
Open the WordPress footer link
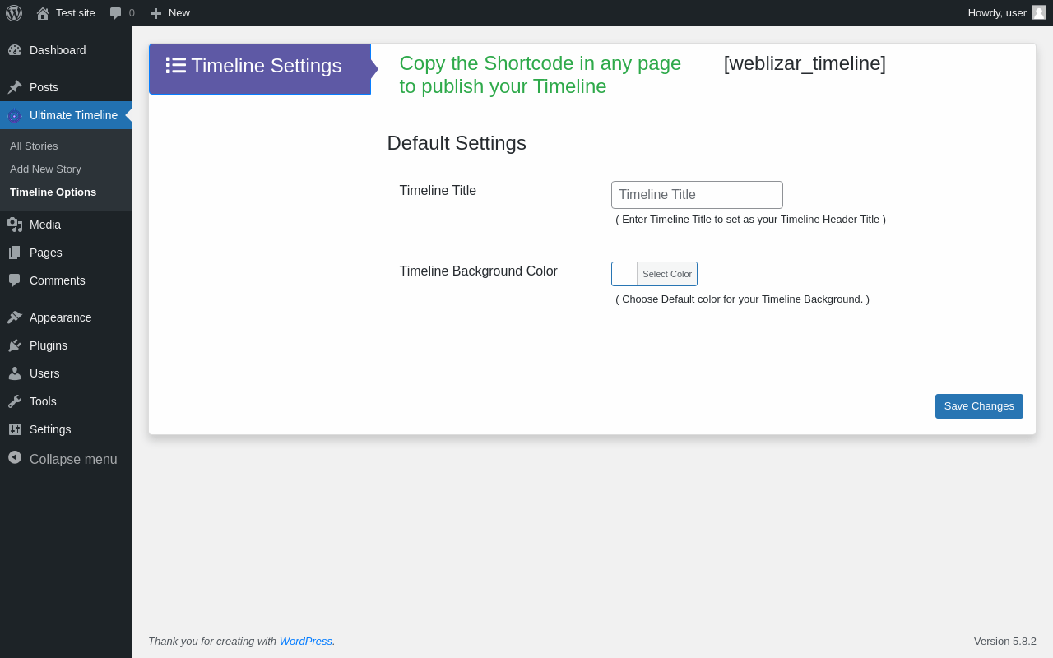tap(306, 641)
